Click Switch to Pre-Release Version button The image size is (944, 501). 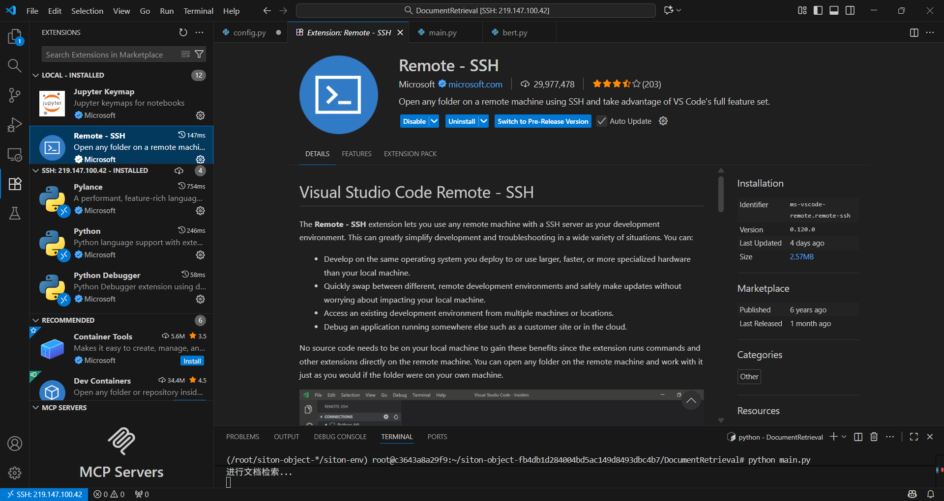543,121
